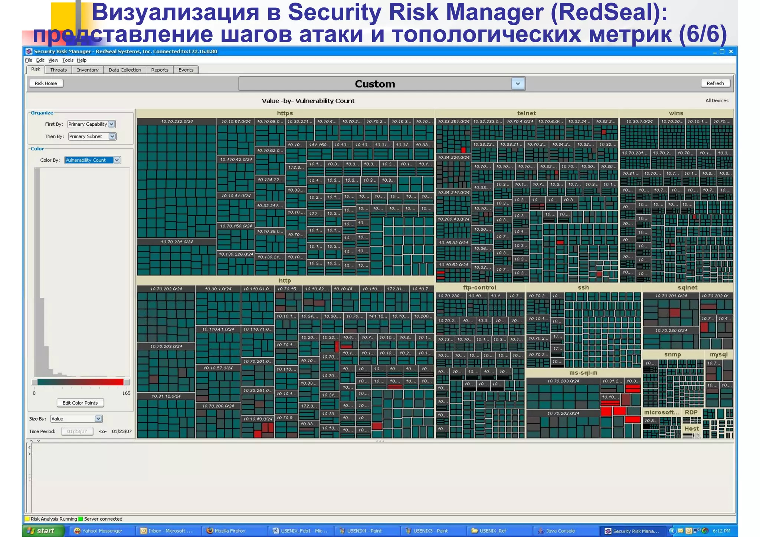
Task: Click the ftp-control group header
Action: [x=480, y=288]
